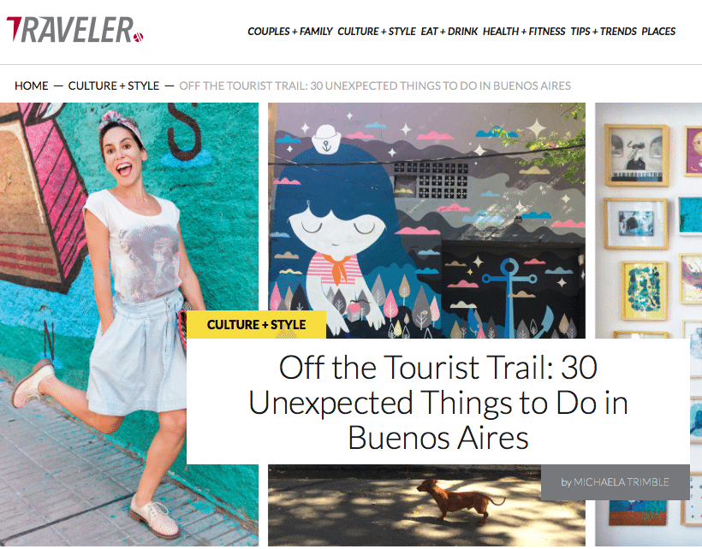702x549 pixels.
Task: Open the Health + Fitness section
Action: pyautogui.click(x=524, y=32)
